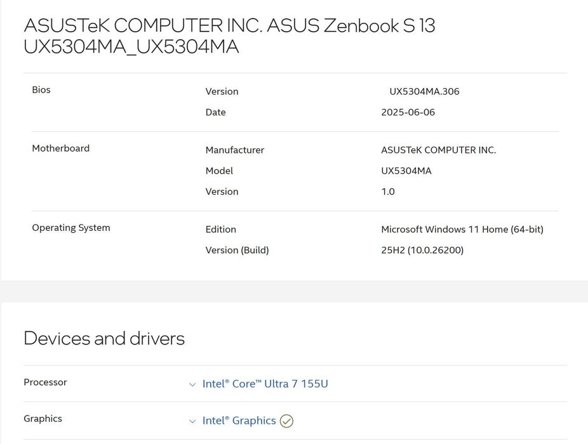This screenshot has height=444, width=588.
Task: Select BIOS date 2025-06-06
Action: [408, 112]
